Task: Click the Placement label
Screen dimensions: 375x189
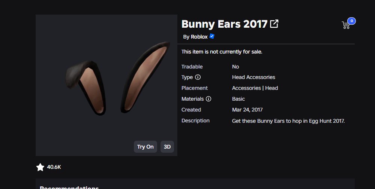Action: [195, 88]
